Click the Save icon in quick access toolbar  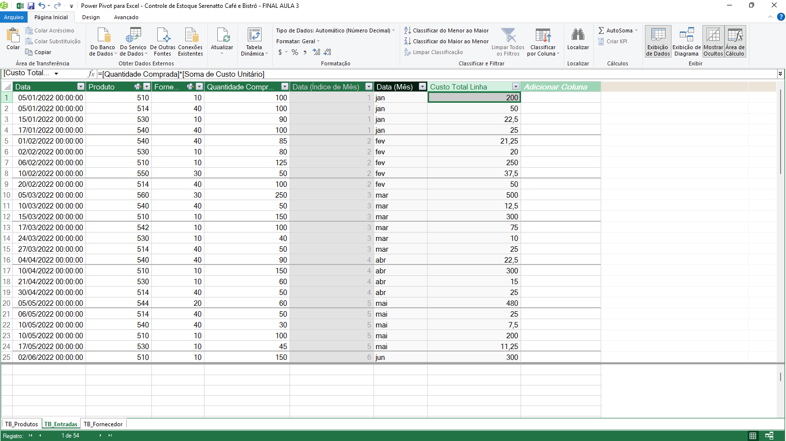31,6
